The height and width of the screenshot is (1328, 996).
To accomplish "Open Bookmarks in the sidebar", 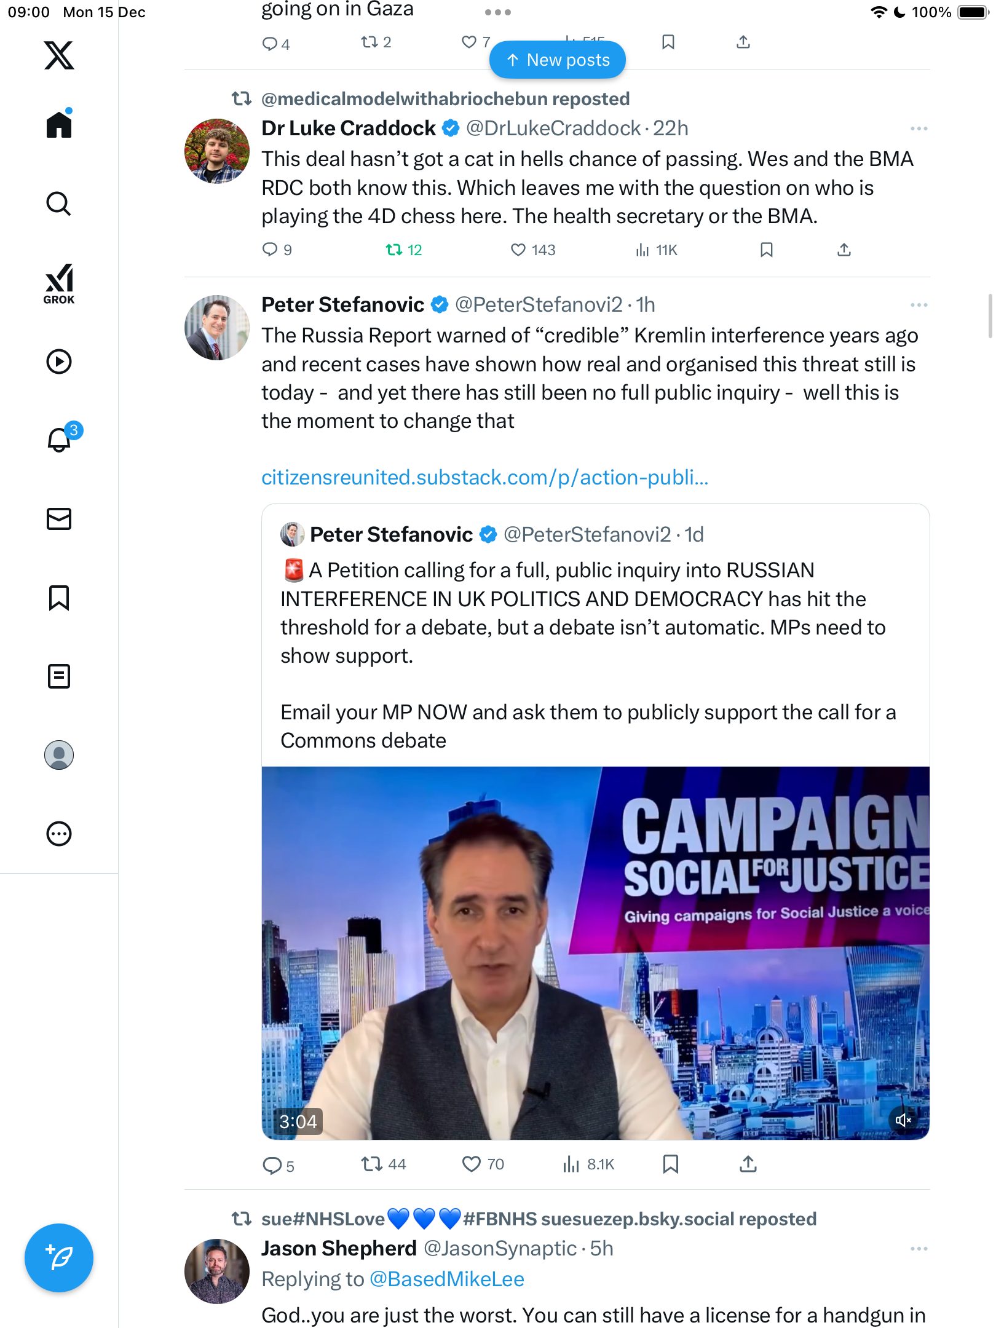I will click(x=59, y=598).
